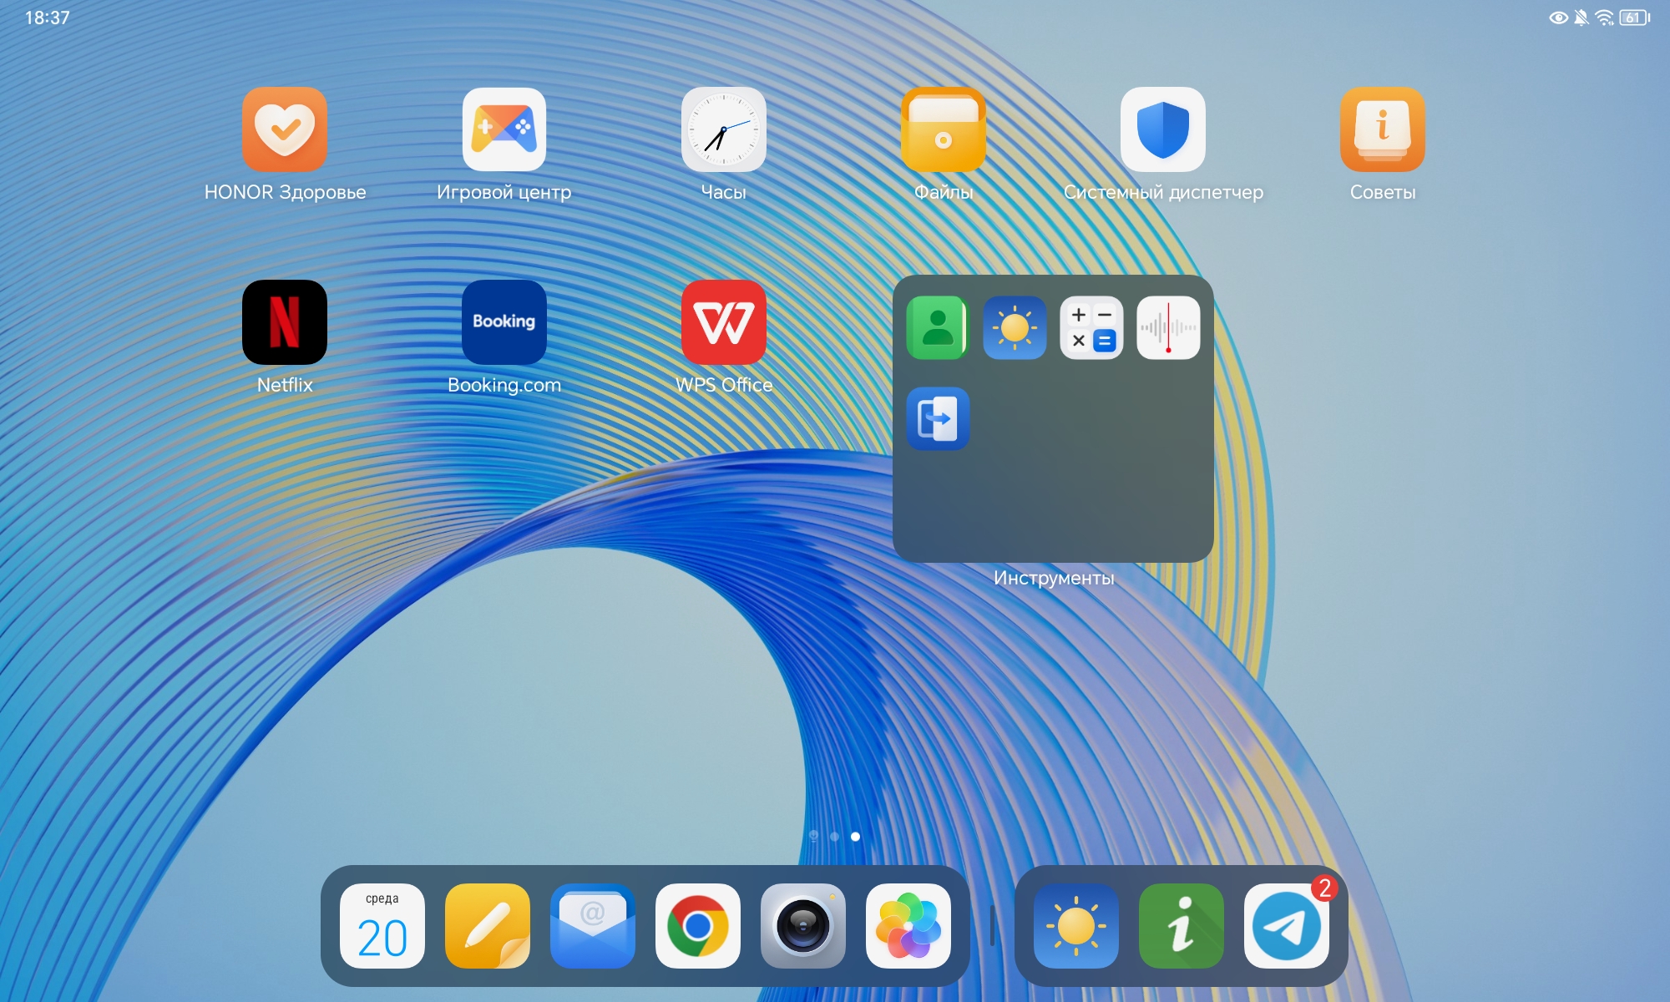Image resolution: width=1670 pixels, height=1002 pixels.
Task: Tap the muted bell status icon
Action: click(1581, 18)
